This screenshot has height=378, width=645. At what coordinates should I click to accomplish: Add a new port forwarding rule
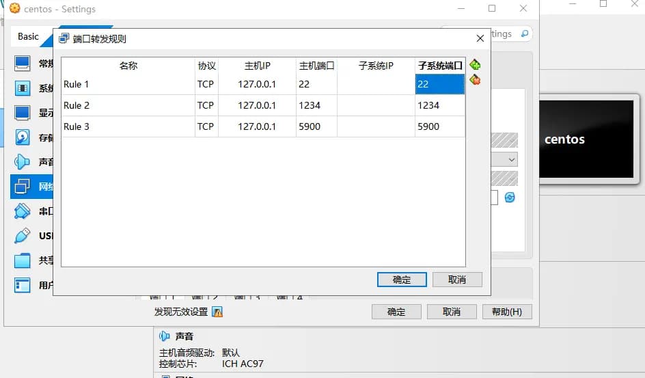point(475,64)
